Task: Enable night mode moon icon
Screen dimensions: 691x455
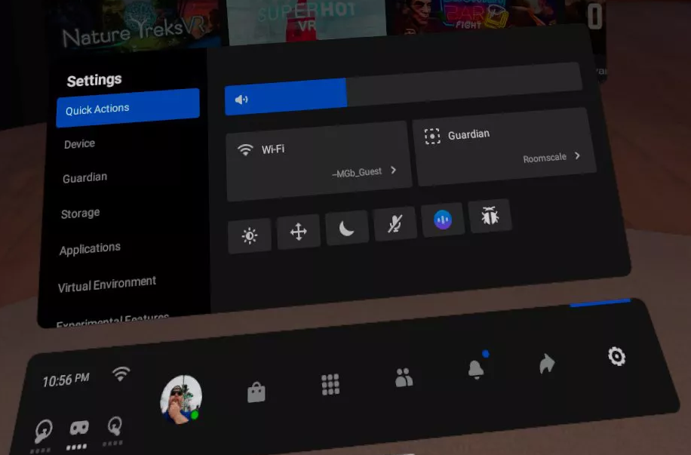Action: click(347, 228)
